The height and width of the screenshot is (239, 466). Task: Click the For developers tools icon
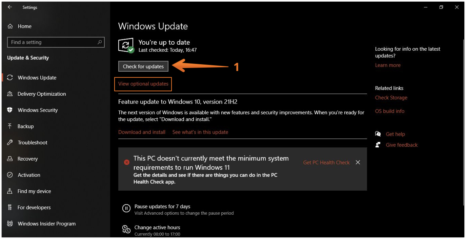click(x=10, y=208)
